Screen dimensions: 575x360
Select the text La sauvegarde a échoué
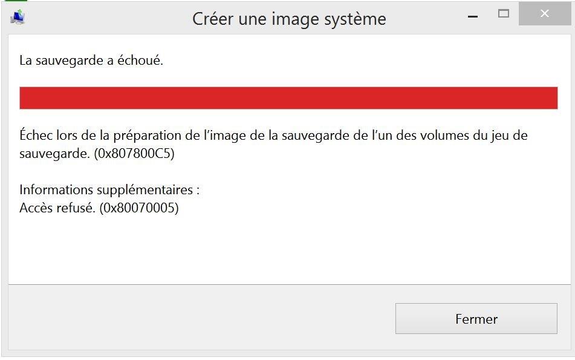pyautogui.click(x=91, y=60)
